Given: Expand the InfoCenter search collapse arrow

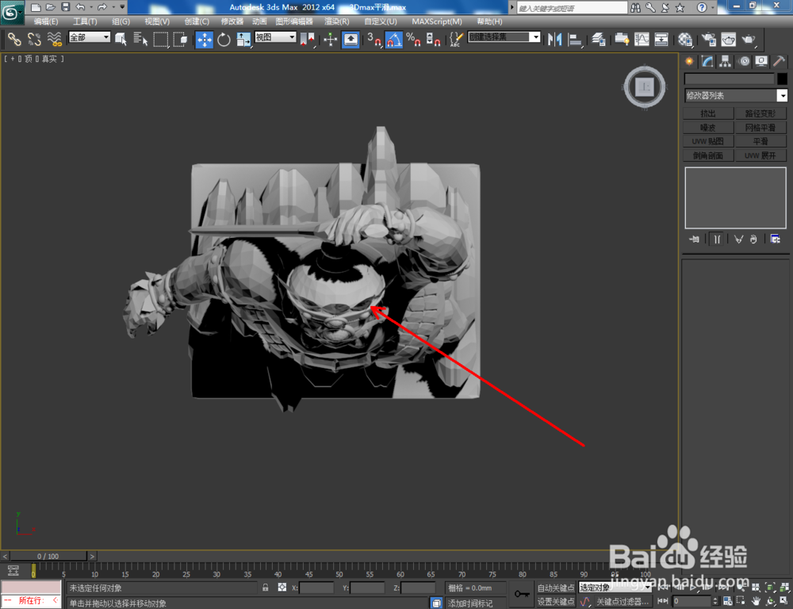Looking at the screenshot, I should point(511,8).
